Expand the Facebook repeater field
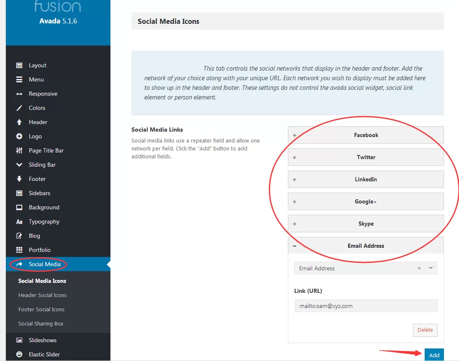The width and height of the screenshot is (459, 361). 366,135
